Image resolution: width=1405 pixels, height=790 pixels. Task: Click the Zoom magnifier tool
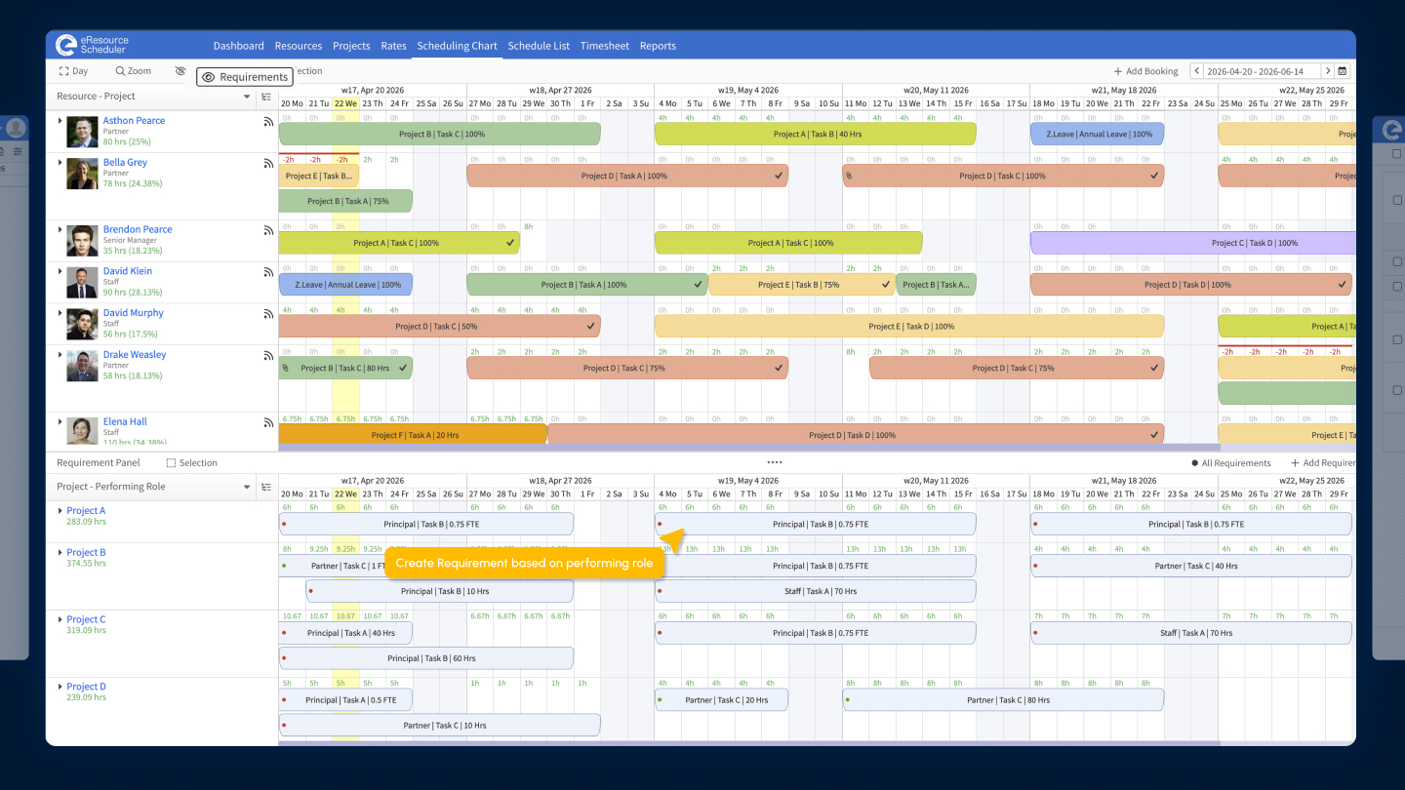133,71
